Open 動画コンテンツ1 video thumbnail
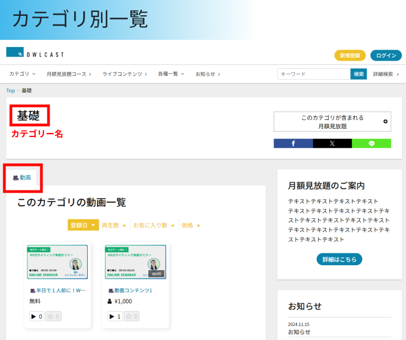 (x=136, y=262)
